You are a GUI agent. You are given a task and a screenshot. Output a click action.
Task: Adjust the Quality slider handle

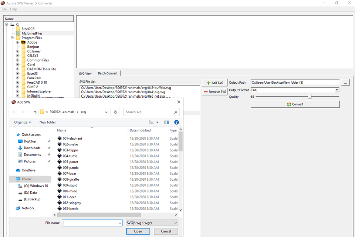310,97
